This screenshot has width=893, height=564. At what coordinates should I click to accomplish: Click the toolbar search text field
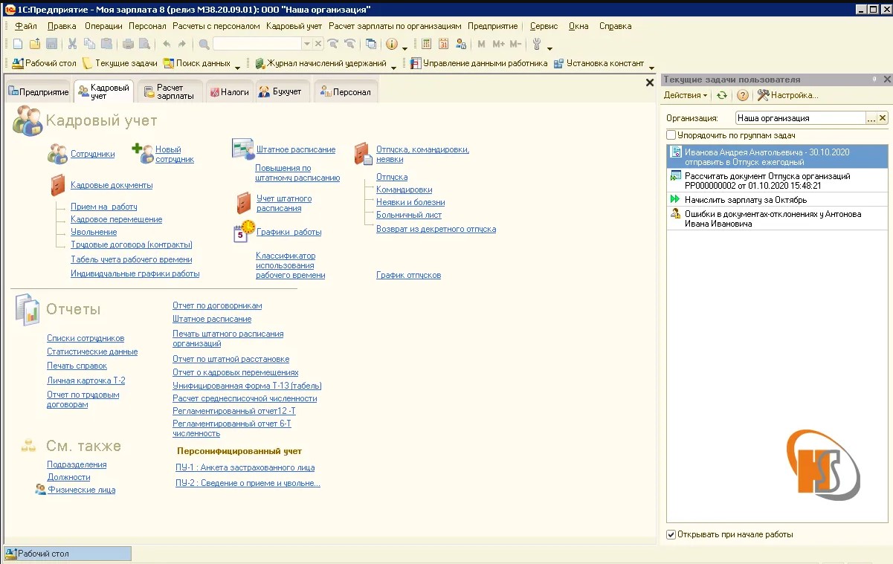pyautogui.click(x=258, y=44)
